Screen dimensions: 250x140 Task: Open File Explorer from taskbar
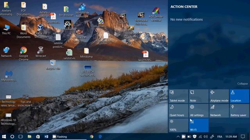coord(29,136)
